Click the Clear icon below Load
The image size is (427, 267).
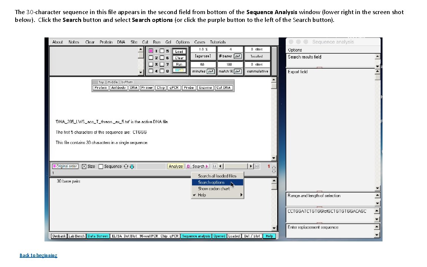click(179, 58)
